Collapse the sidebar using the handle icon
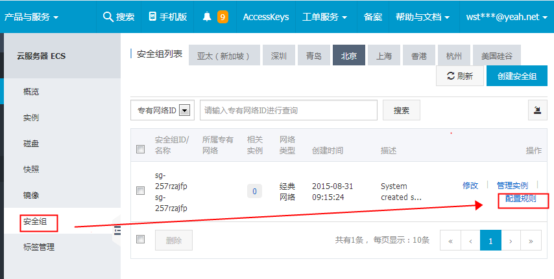Viewport: 554px width, 279px height. pos(117,229)
